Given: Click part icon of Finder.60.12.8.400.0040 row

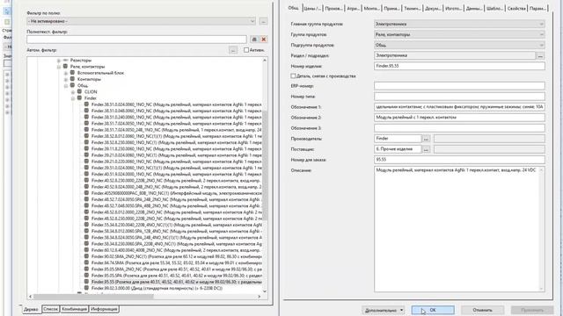Looking at the screenshot, I should point(86,249).
